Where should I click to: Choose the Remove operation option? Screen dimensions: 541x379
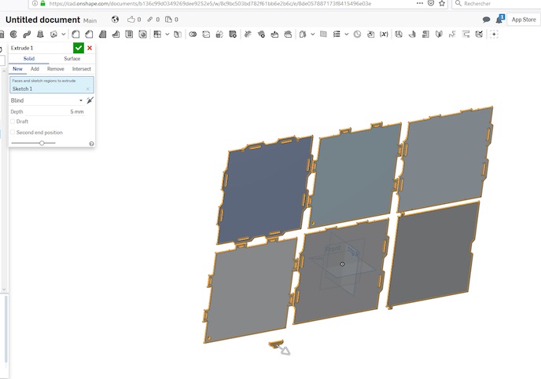tap(56, 69)
